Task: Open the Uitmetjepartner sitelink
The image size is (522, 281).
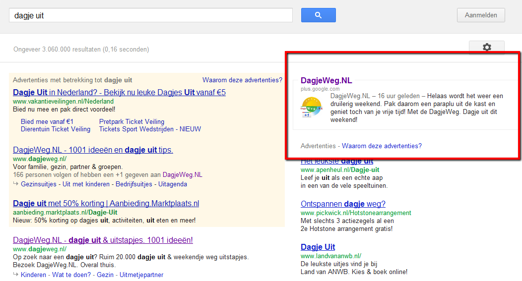Action: [x=141, y=275]
